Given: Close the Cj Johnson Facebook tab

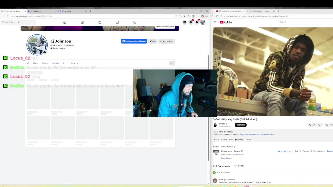Looking at the screenshot, I should coord(25,11).
